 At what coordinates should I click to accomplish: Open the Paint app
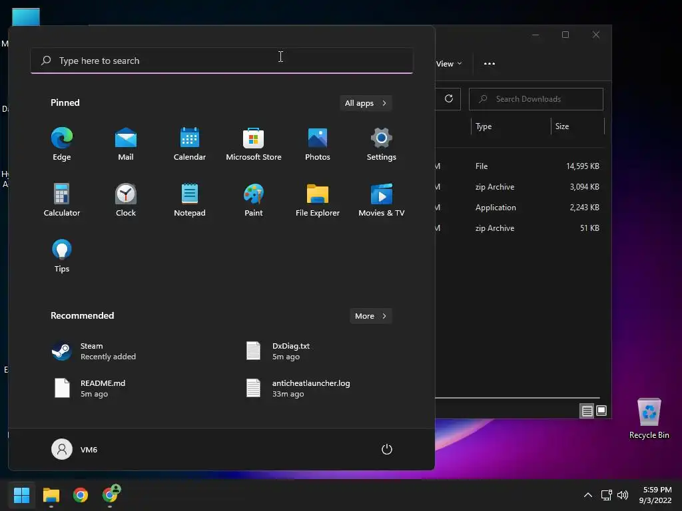(x=254, y=200)
